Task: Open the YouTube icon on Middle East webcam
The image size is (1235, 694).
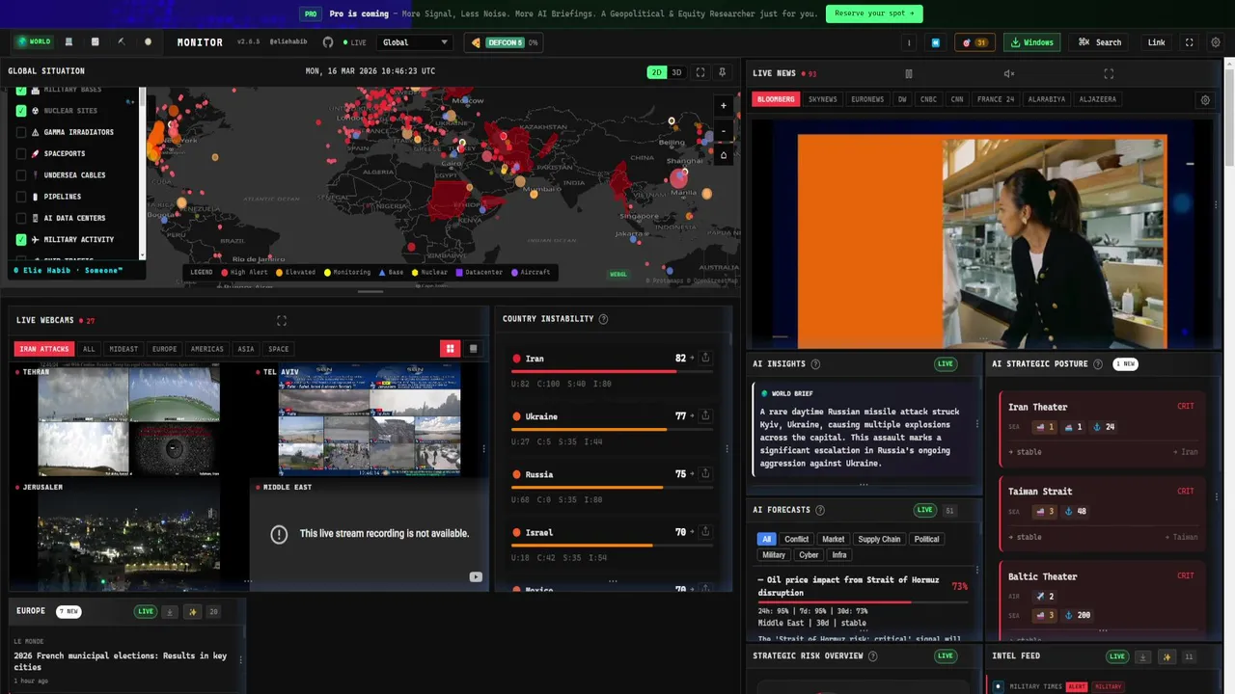Action: point(476,576)
